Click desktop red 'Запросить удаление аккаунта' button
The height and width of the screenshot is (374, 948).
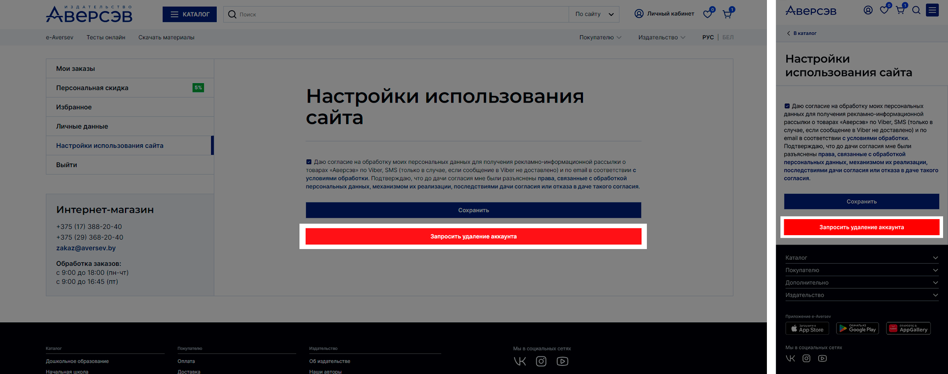tap(473, 237)
